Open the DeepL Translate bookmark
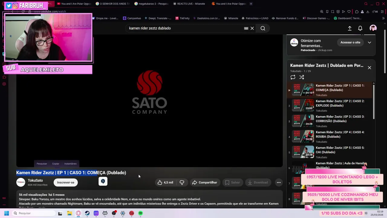This screenshot has width=387, height=218. pyautogui.click(x=158, y=18)
